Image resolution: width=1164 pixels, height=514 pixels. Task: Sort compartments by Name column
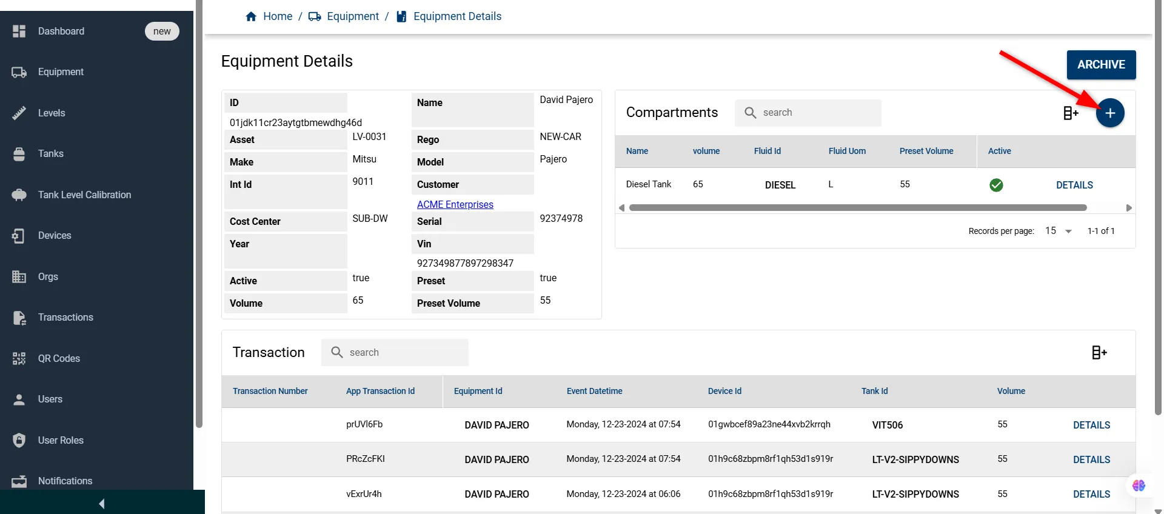click(637, 151)
